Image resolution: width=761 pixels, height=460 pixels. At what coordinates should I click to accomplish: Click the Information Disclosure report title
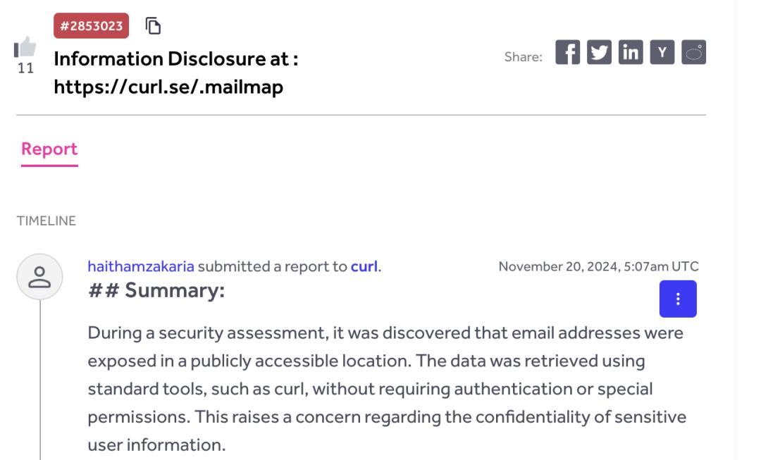point(176,73)
